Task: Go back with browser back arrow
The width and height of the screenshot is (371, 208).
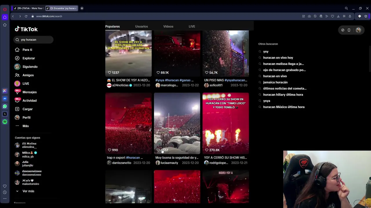Action: 13,16
